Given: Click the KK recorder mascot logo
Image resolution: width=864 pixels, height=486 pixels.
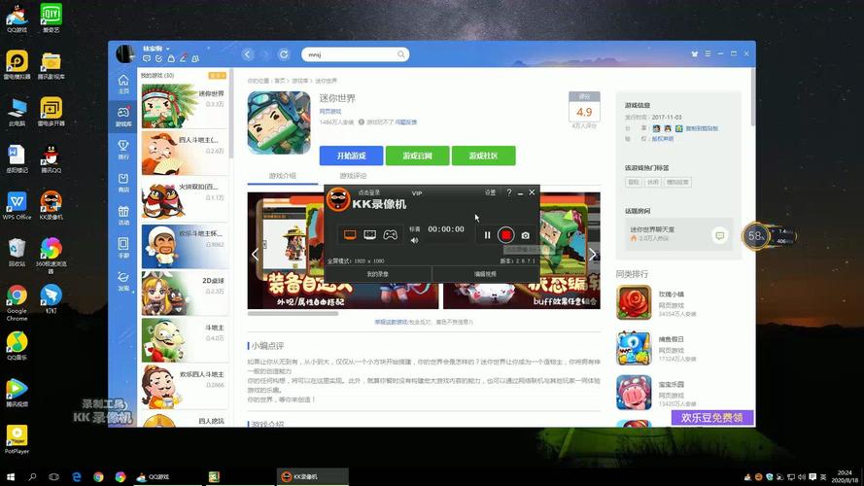Looking at the screenshot, I should click(338, 199).
